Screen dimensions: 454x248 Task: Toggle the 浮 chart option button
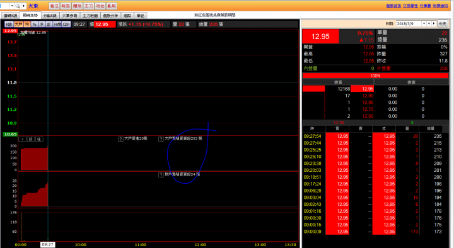click(x=42, y=25)
